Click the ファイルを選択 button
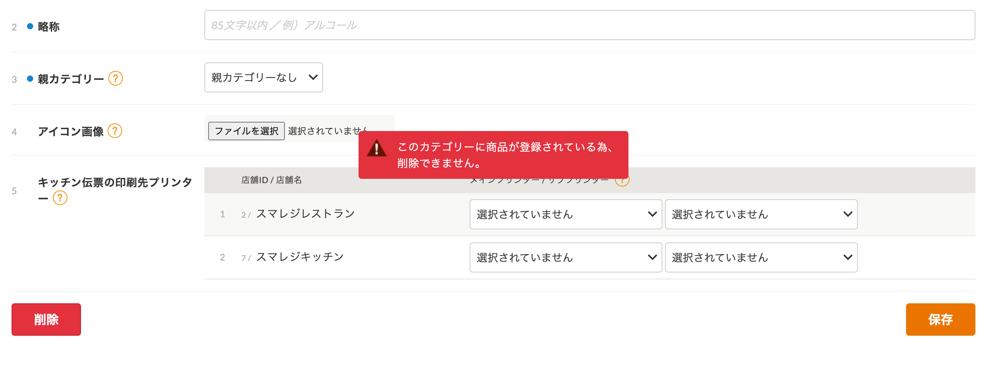Image resolution: width=987 pixels, height=370 pixels. (x=246, y=131)
